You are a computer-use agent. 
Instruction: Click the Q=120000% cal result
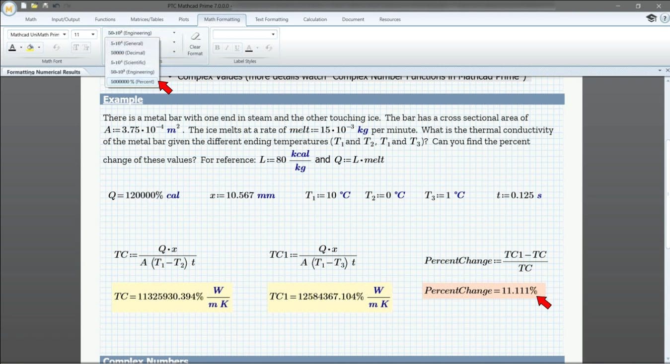tap(144, 195)
